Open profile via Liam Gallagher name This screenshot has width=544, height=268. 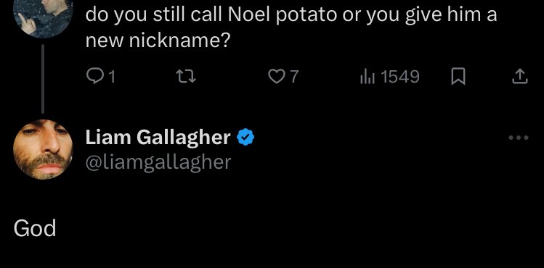pos(158,138)
